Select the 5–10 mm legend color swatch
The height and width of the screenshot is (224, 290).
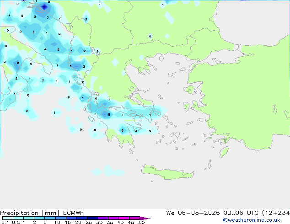pos(50,218)
